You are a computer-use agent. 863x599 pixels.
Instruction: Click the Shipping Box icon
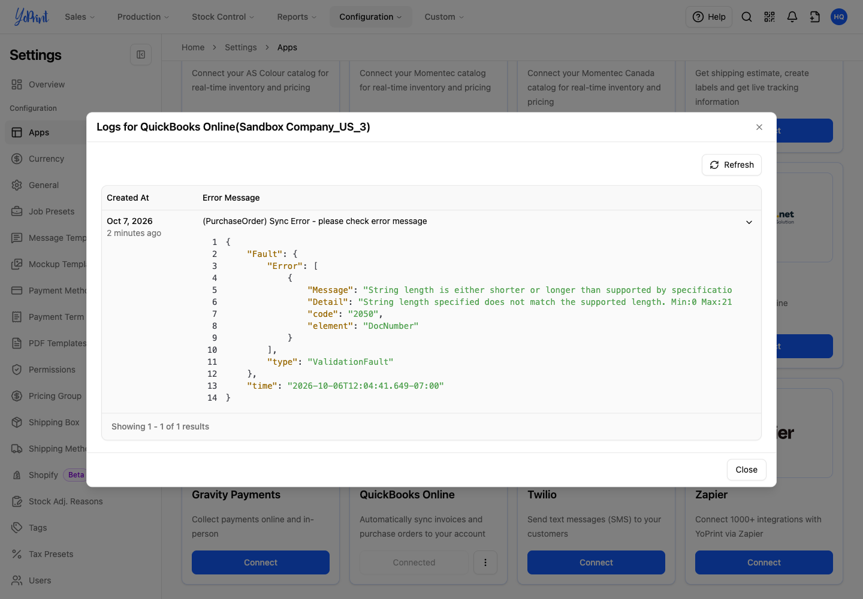coord(17,422)
